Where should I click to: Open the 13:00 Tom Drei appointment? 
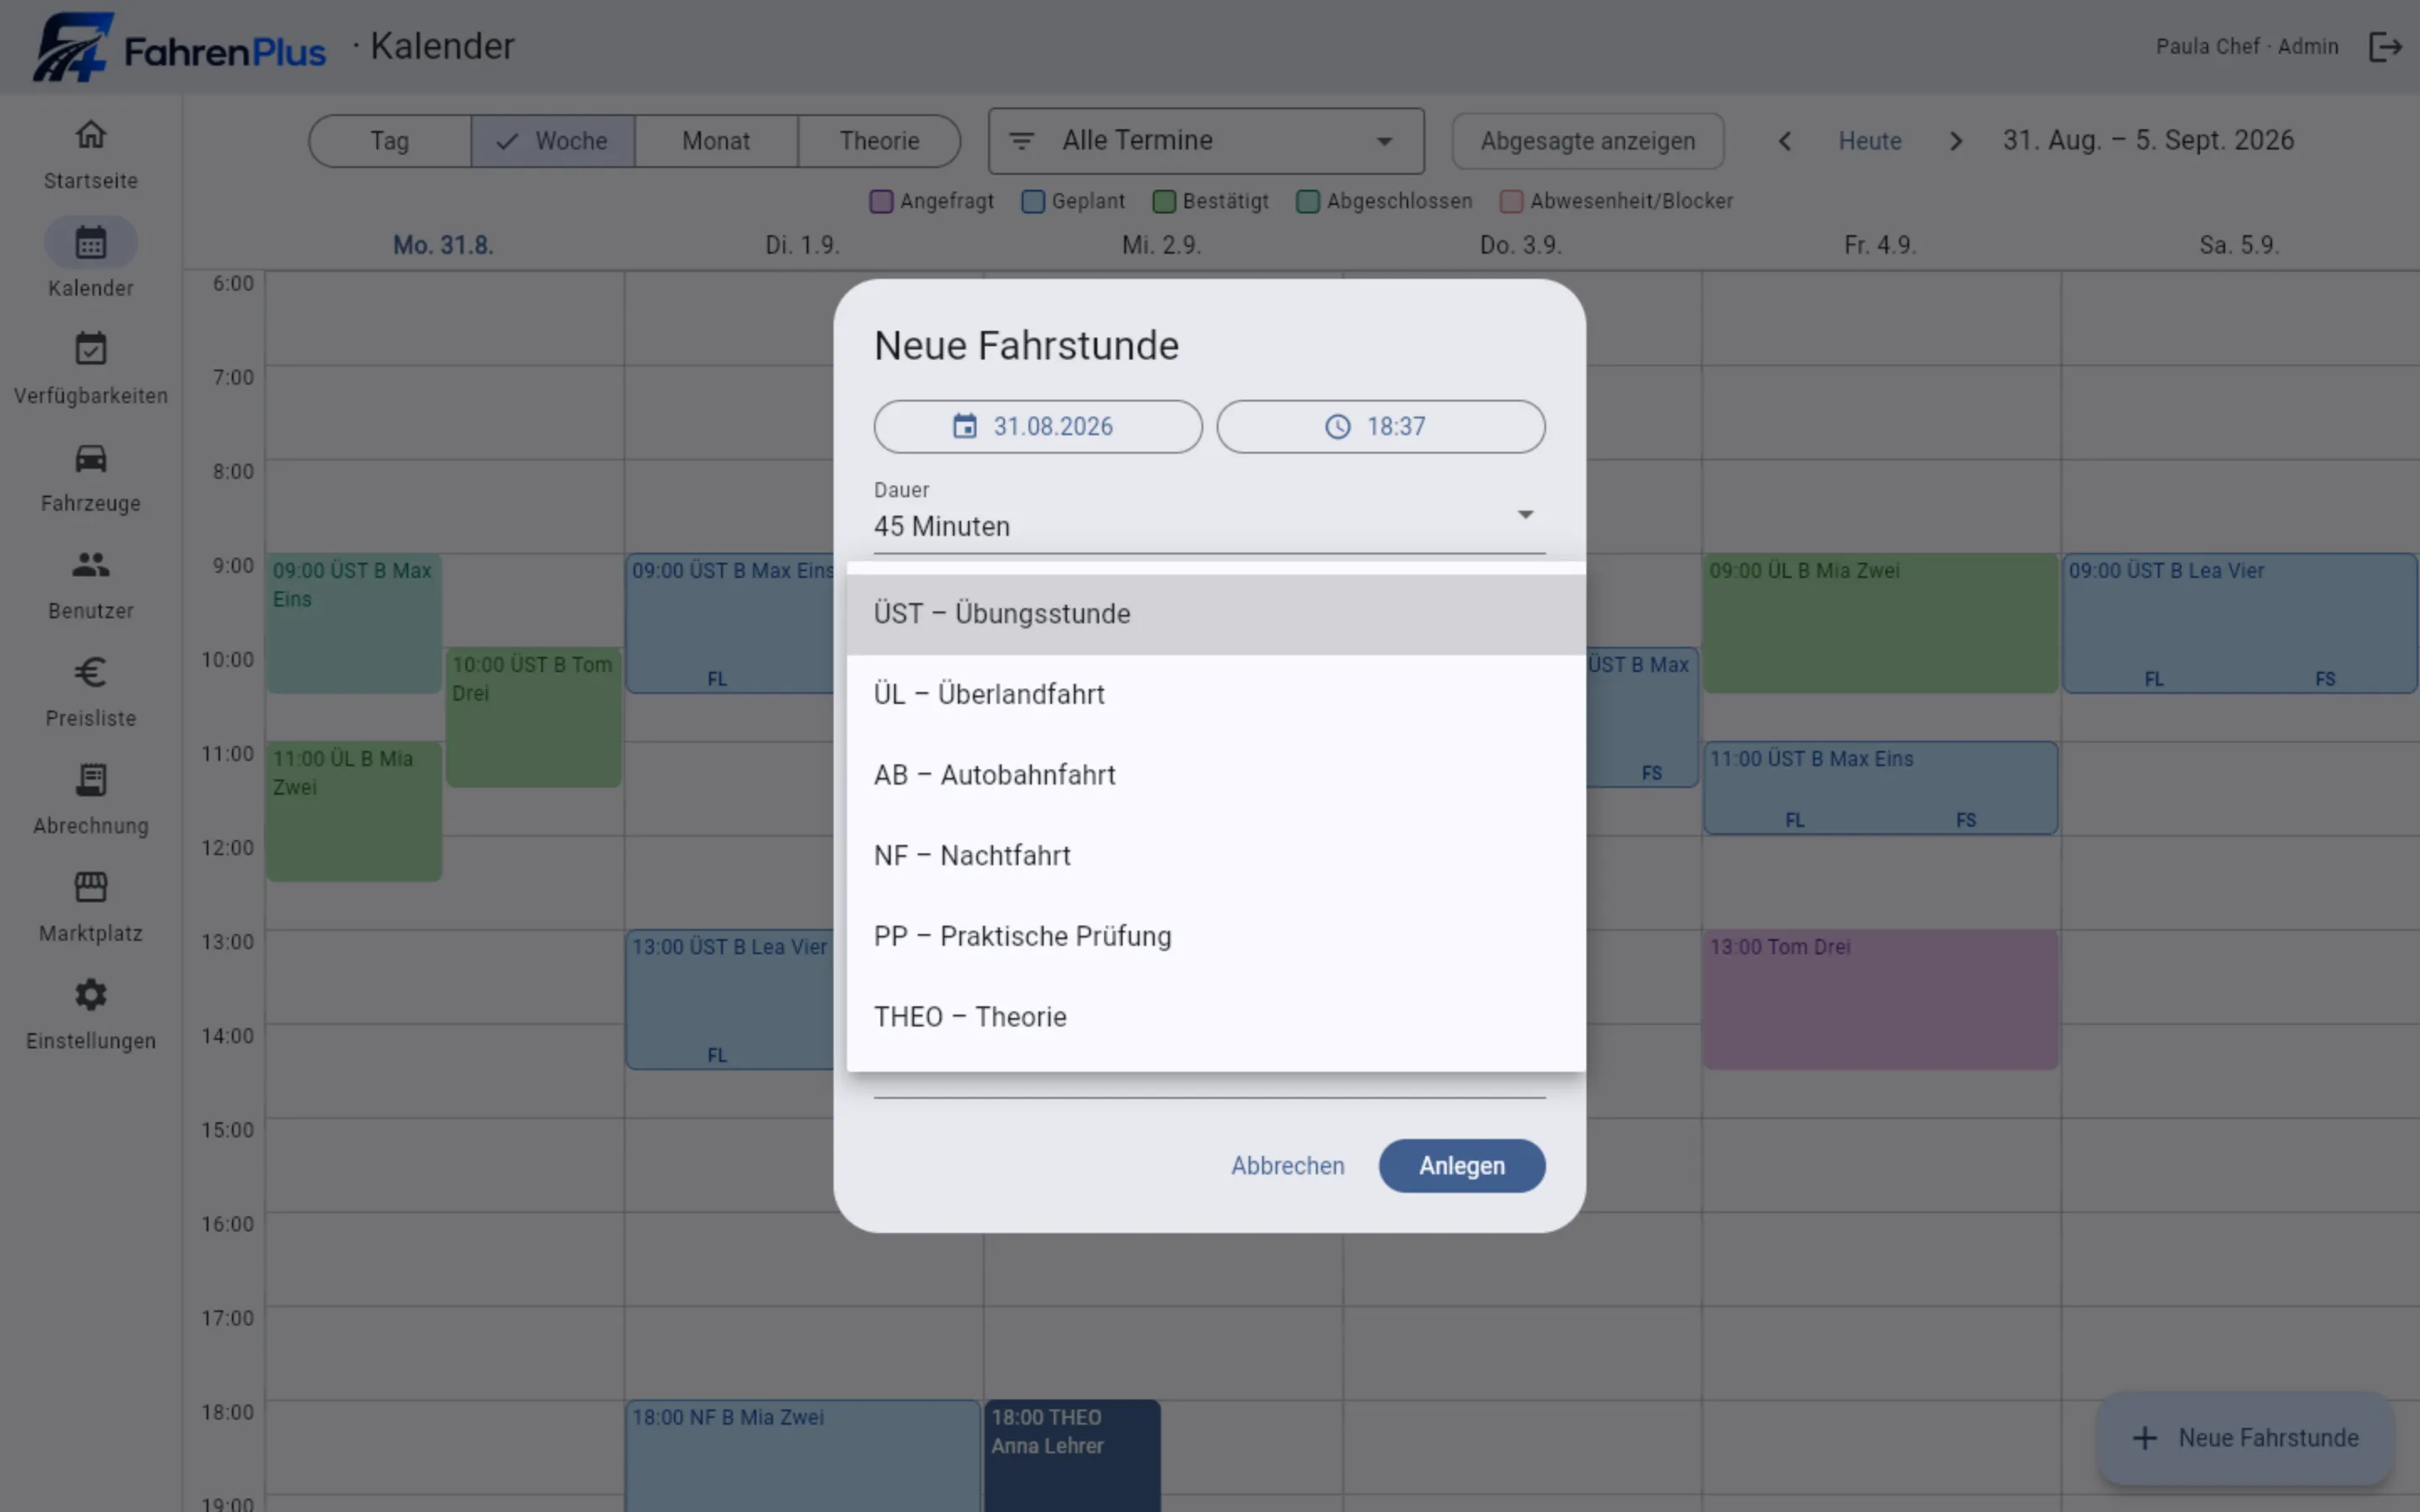tap(1880, 999)
